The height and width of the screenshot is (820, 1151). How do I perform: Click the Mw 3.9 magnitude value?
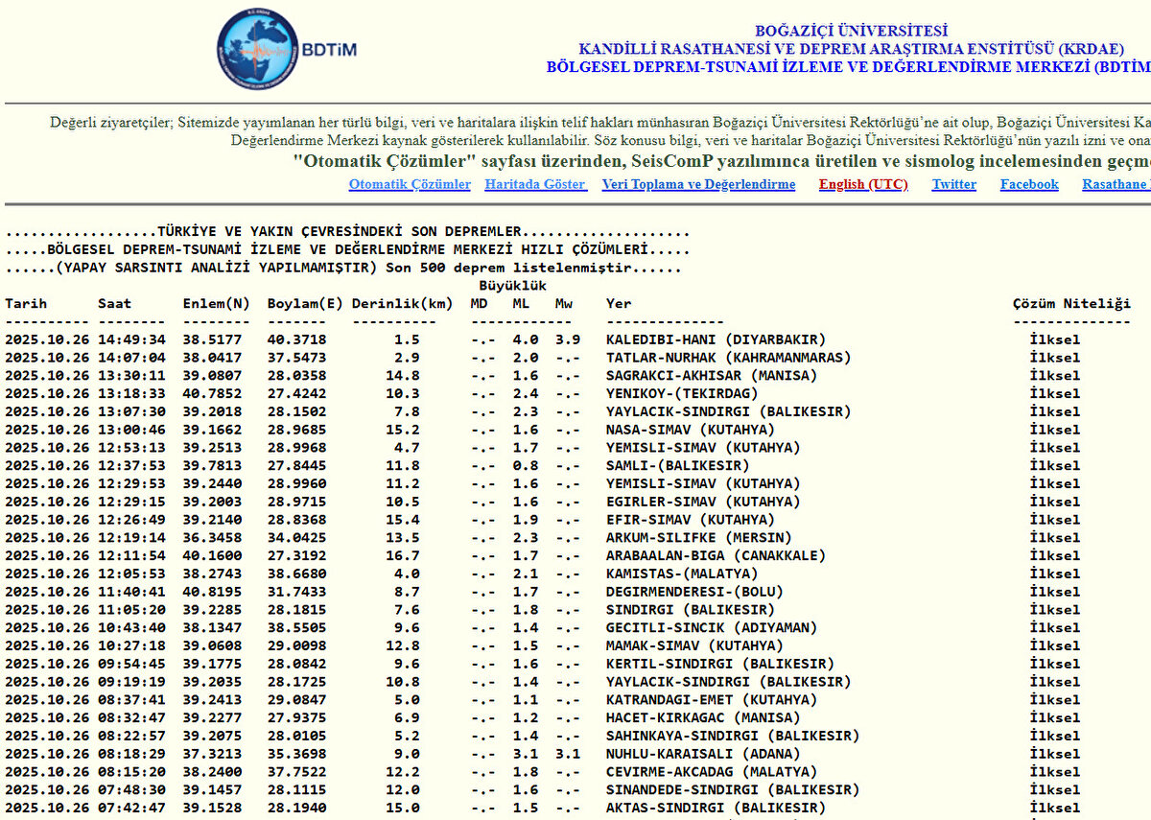[567, 340]
